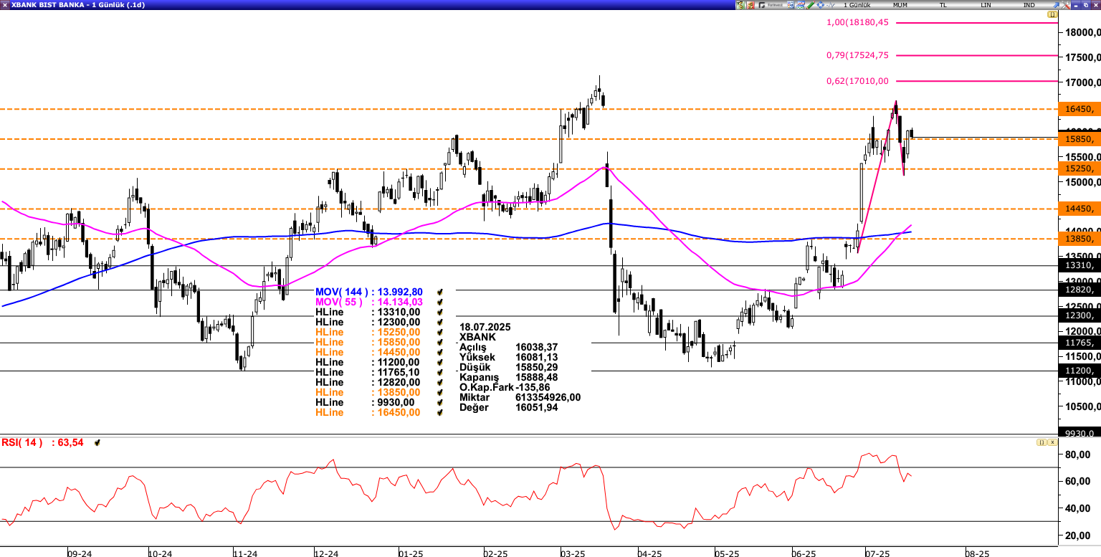Image resolution: width=1101 pixels, height=557 pixels.
Task: Toggle the MOV(144) indicator checkmark
Action: coord(440,292)
